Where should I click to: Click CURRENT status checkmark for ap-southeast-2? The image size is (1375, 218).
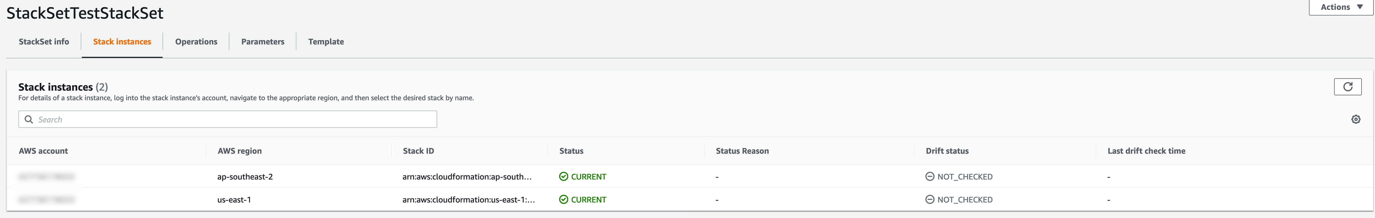[x=563, y=176]
